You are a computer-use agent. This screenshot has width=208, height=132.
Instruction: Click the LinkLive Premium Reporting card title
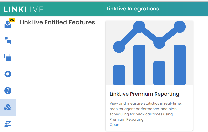pyautogui.click(x=144, y=94)
